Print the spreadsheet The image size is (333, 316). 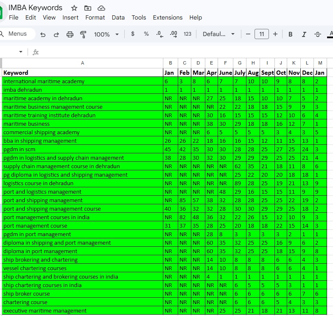70,34
